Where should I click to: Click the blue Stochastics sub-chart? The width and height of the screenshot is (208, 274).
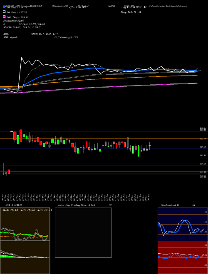click(183, 224)
